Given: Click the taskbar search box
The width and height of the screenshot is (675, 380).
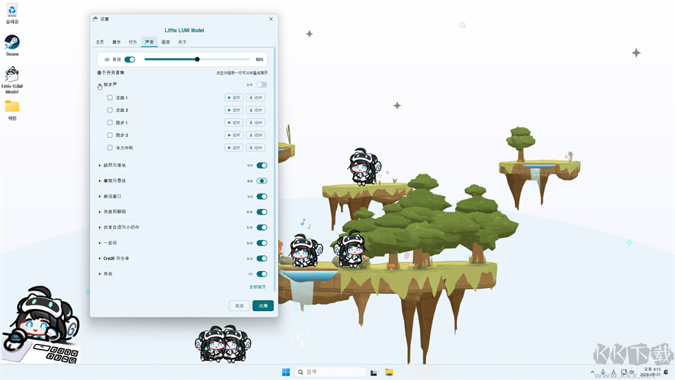Looking at the screenshot, I should (330, 372).
